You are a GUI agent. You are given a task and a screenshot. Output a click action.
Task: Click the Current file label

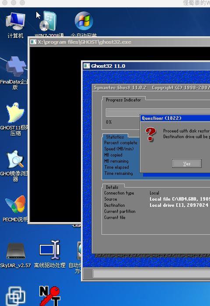tap(115, 217)
